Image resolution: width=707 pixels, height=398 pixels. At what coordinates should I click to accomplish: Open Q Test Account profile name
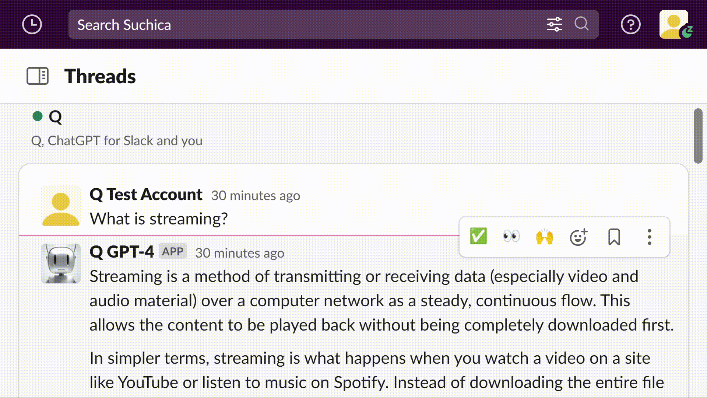(x=146, y=195)
